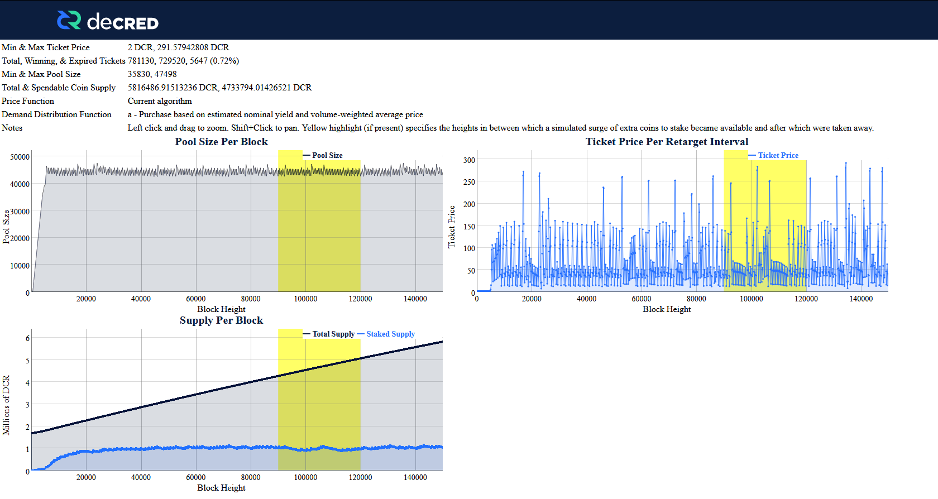The image size is (938, 499).
Task: Click 'Block Height' label under Supply chart
Action: point(222,488)
